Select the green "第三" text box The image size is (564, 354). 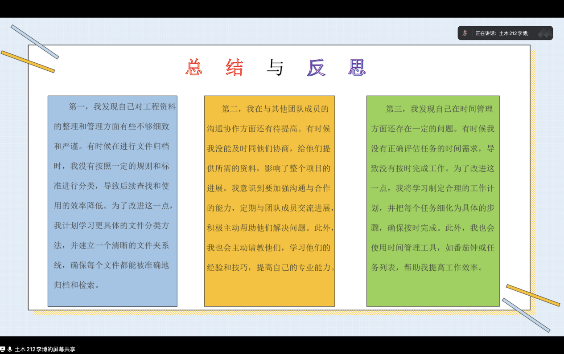pyautogui.click(x=432, y=201)
